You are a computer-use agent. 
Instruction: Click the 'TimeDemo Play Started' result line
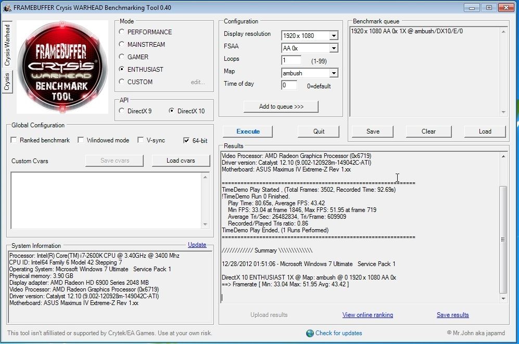(x=309, y=190)
